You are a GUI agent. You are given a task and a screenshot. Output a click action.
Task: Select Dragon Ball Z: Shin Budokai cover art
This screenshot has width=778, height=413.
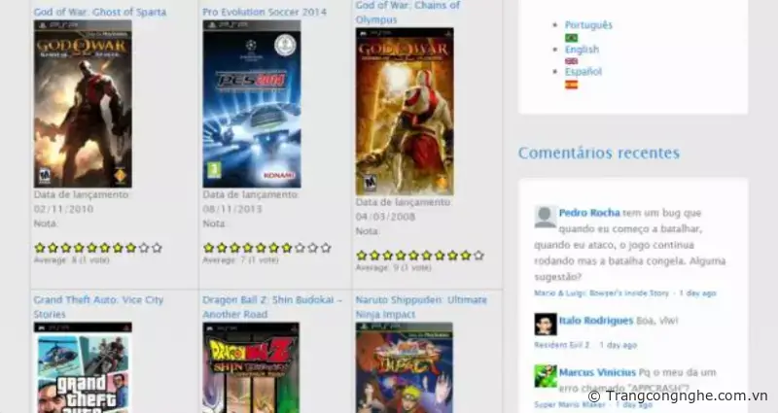click(251, 369)
